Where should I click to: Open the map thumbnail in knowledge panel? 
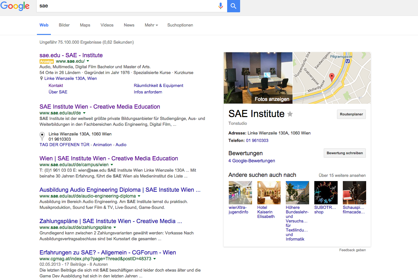point(332,78)
